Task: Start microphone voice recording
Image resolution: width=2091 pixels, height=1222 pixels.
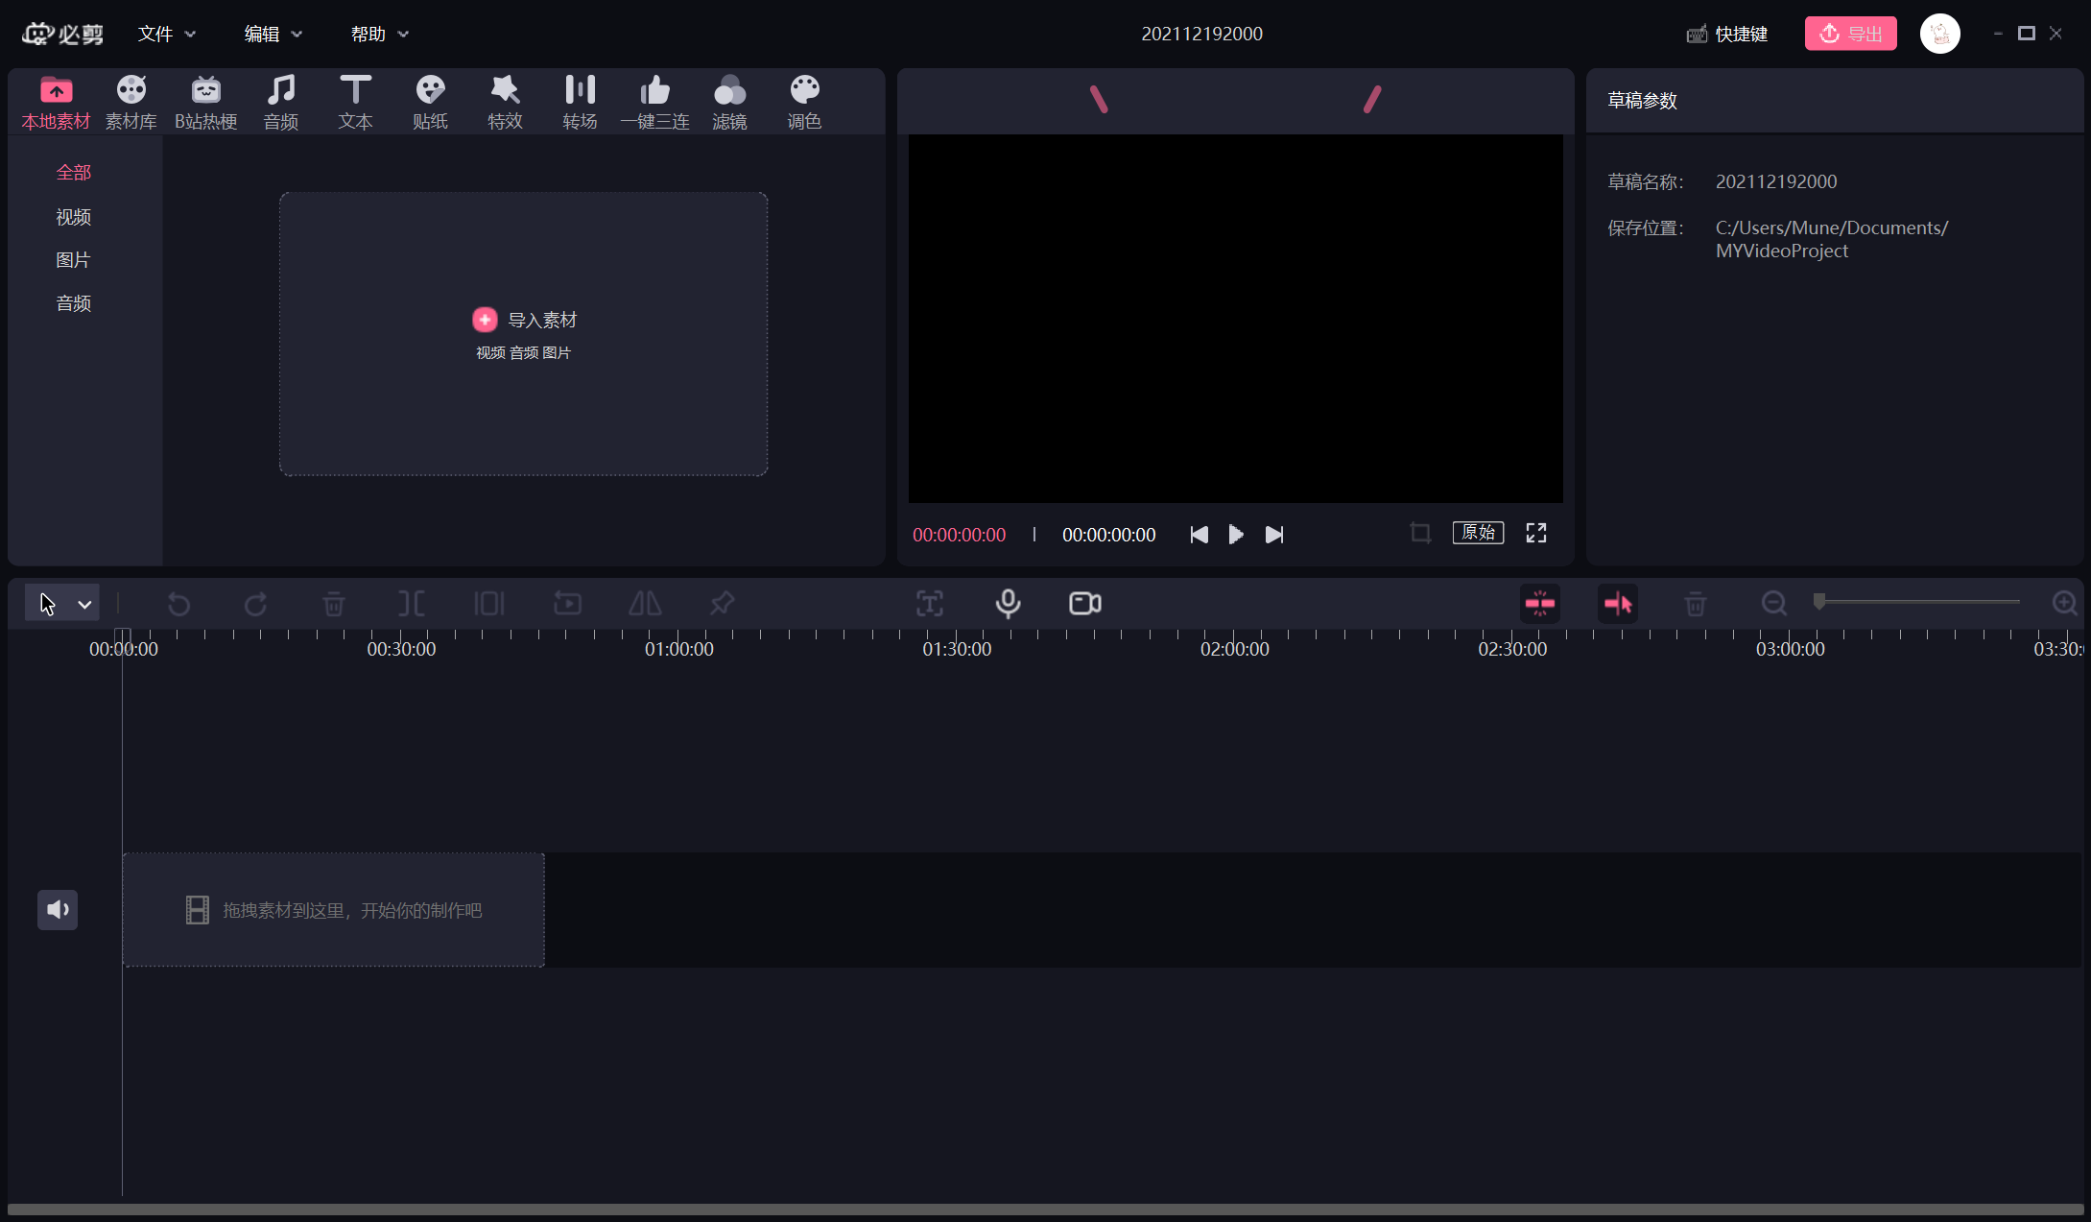Action: click(1008, 604)
